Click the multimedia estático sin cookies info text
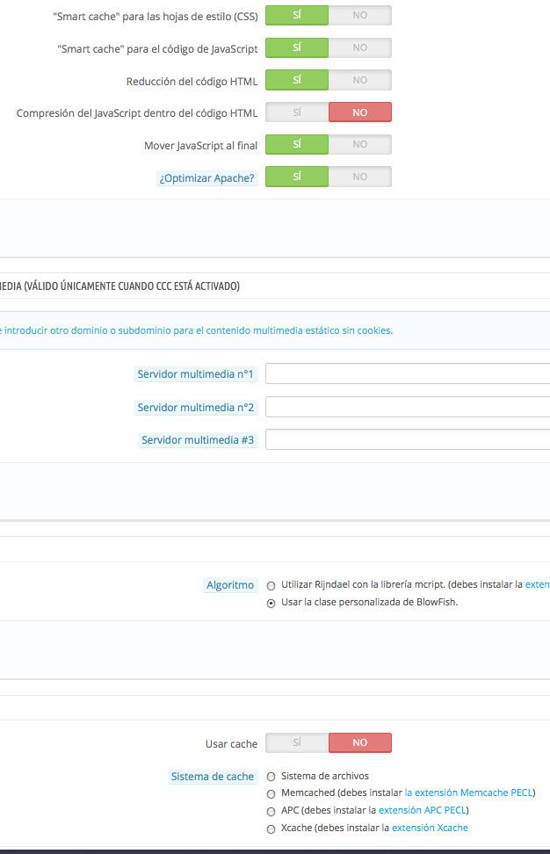This screenshot has width=550, height=854. tap(196, 330)
